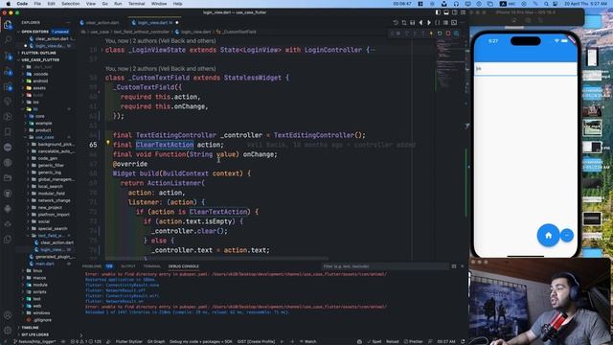Expand the android folder

(40, 80)
